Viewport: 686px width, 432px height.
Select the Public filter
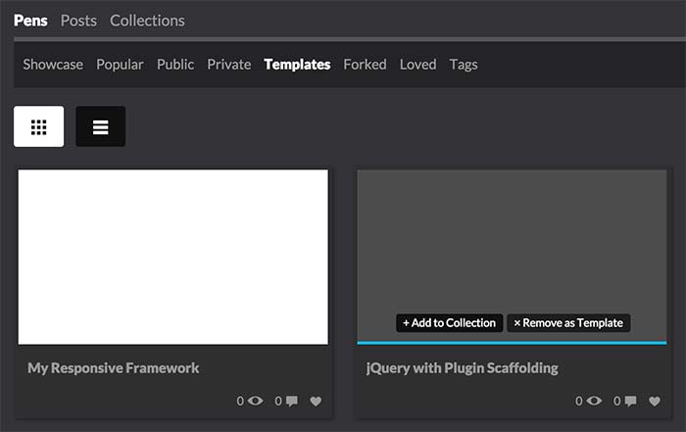tap(175, 65)
